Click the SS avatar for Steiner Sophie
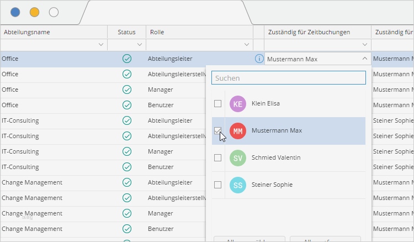The width and height of the screenshot is (414, 242). (238, 185)
